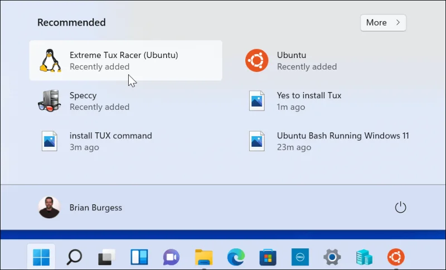
Task: Click chevron arrow on More button
Action: point(398,22)
